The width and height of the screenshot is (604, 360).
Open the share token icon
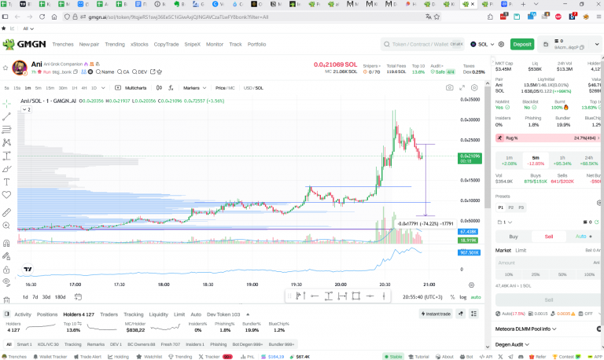point(153,72)
